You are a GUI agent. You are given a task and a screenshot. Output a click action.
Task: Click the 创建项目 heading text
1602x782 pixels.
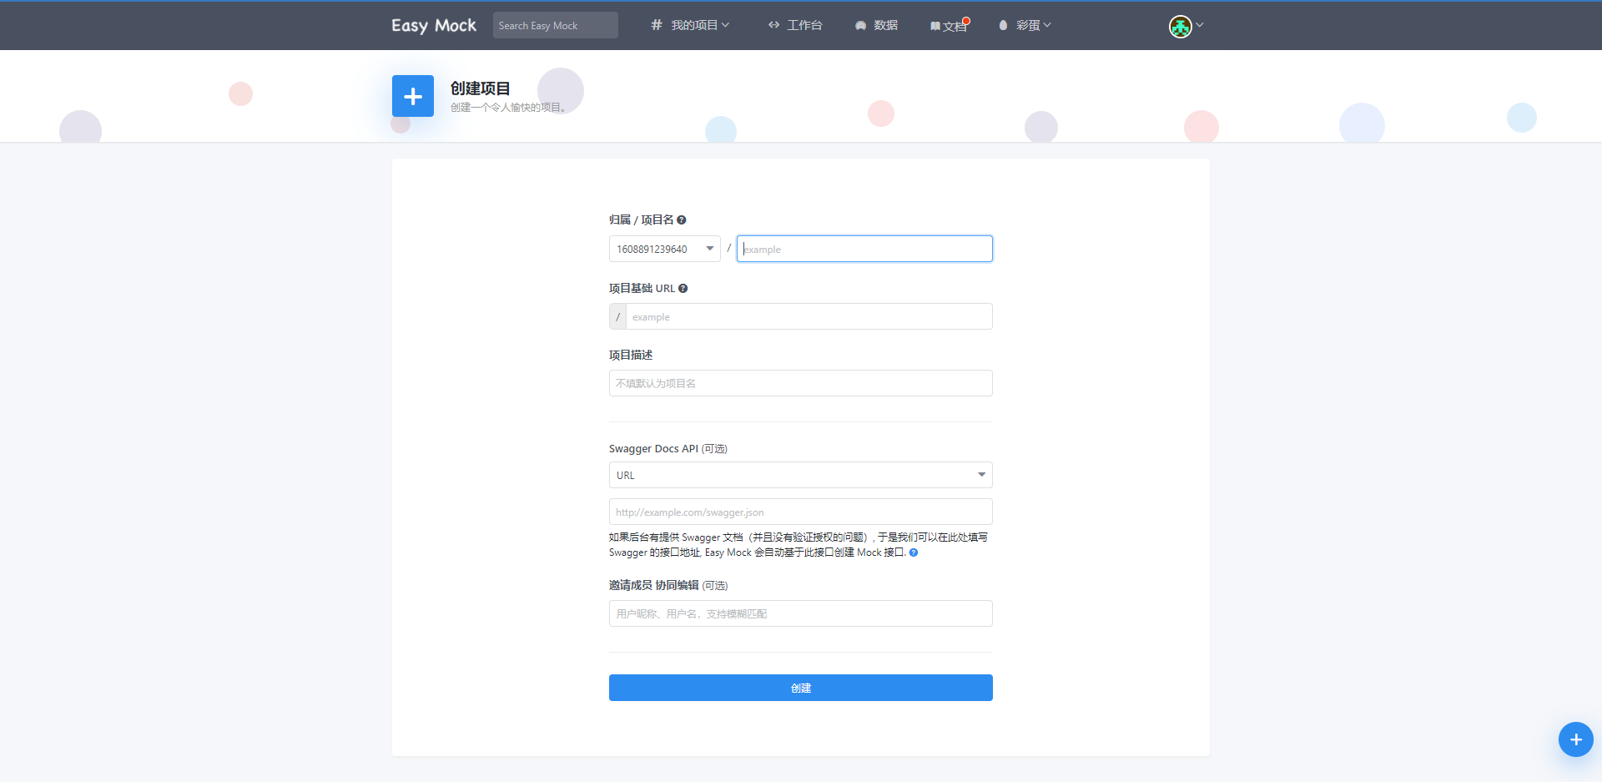click(480, 88)
